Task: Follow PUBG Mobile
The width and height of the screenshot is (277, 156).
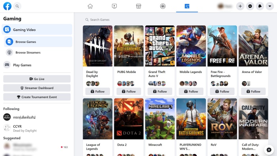Action: click(x=129, y=91)
